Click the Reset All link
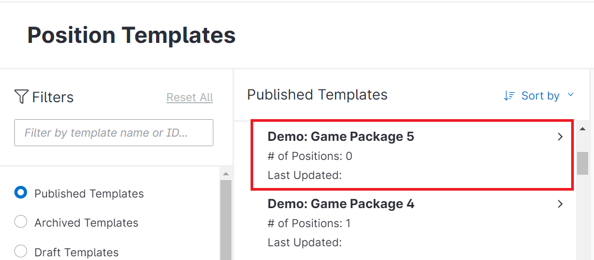Screen dimensions: 594x260 190,97
